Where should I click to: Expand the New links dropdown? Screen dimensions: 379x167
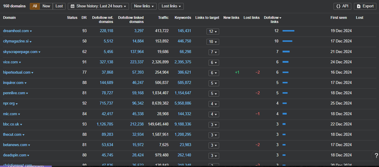pos(144,6)
